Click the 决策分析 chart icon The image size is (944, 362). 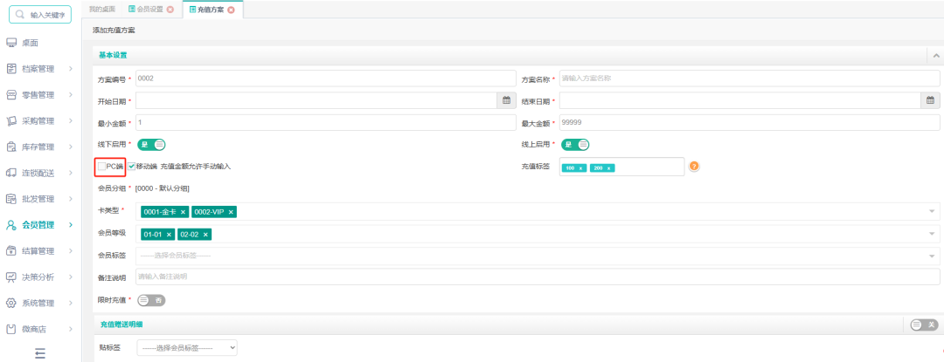pos(10,277)
